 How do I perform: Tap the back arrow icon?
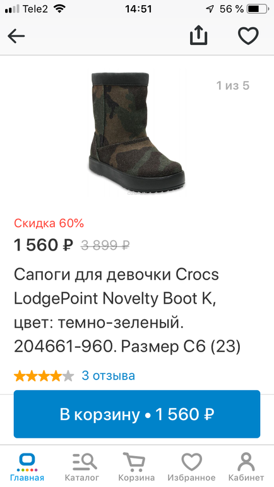[x=16, y=36]
